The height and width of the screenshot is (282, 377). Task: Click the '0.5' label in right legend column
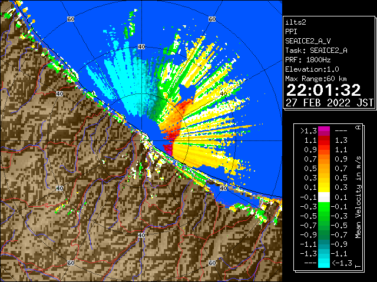341,178
